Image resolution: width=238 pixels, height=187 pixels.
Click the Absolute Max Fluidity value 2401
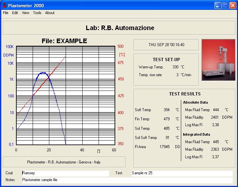[215, 117]
